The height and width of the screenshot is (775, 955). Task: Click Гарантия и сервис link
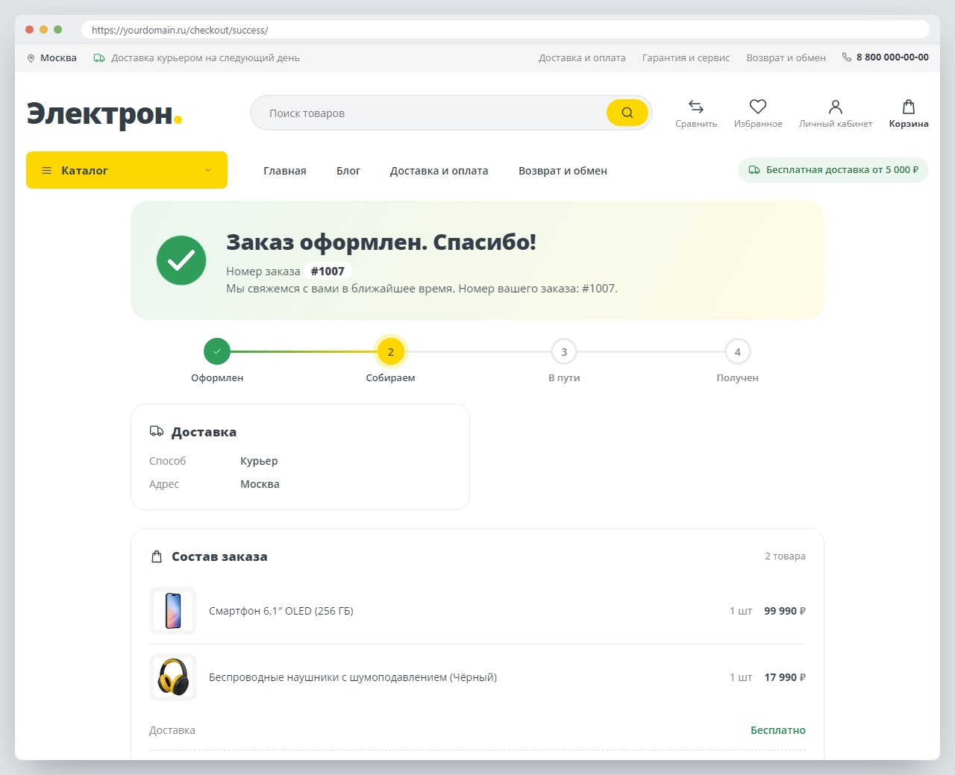point(686,58)
